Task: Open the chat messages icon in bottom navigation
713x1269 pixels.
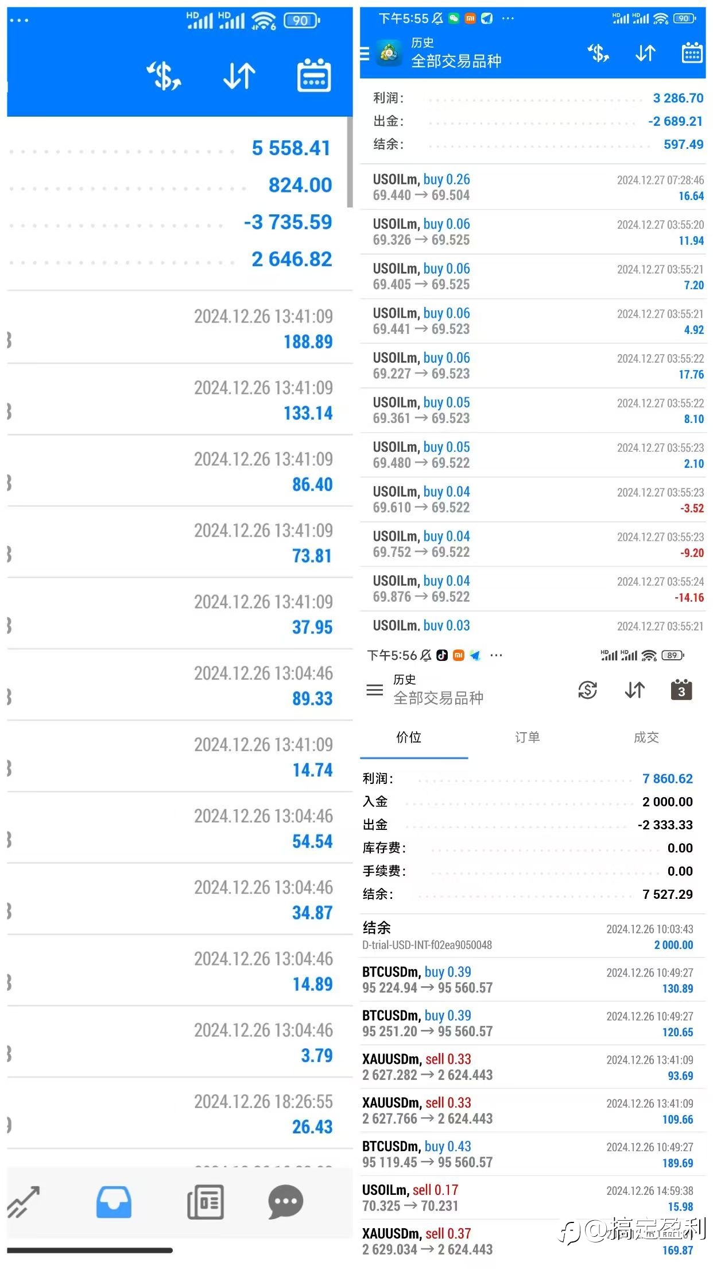Action: [x=285, y=1202]
